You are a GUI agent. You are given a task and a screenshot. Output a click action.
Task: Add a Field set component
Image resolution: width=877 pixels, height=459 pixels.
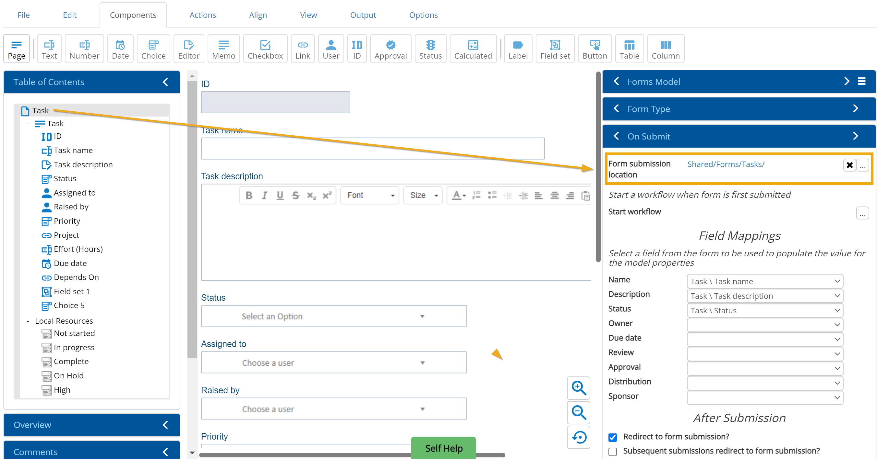(x=555, y=49)
